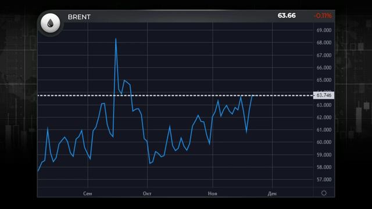Open chart settings gear icon
The image size is (372, 209).
[324, 193]
